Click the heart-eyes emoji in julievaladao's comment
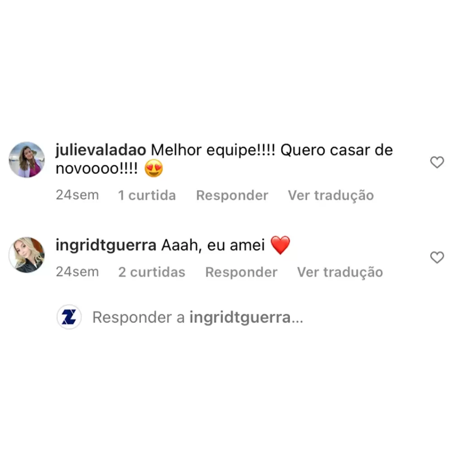 coord(154,169)
